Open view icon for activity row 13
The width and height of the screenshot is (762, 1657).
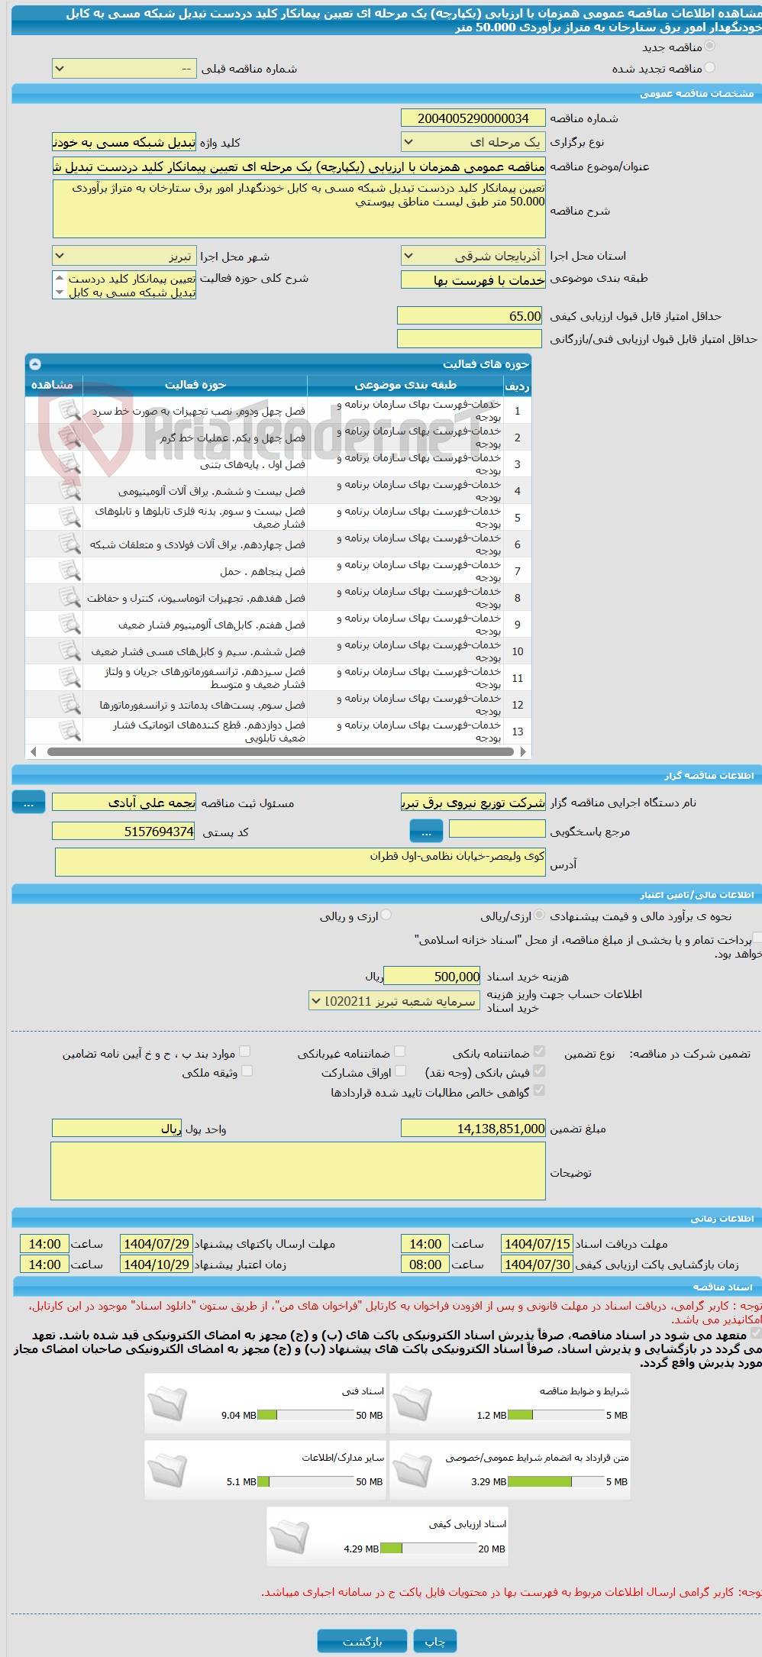(69, 732)
